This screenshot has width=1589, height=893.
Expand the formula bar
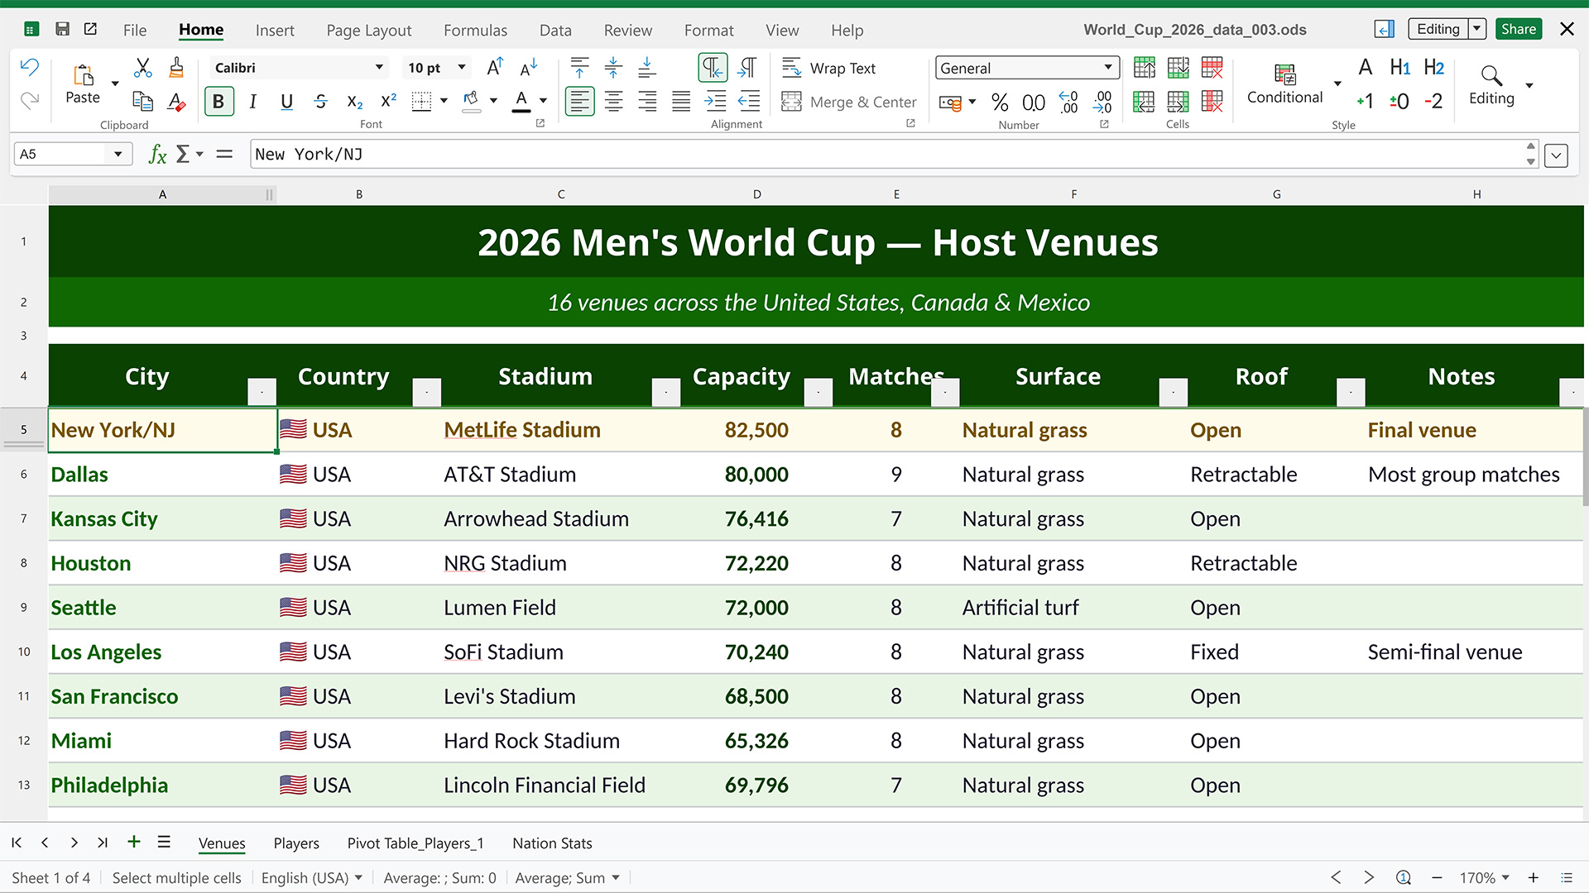(1556, 155)
